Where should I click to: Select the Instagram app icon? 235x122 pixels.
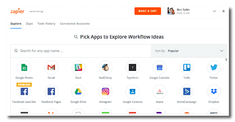106,92
